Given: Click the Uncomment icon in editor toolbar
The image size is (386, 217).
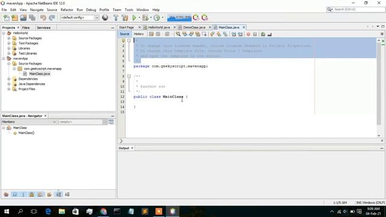Looking at the screenshot, I should [270, 34].
